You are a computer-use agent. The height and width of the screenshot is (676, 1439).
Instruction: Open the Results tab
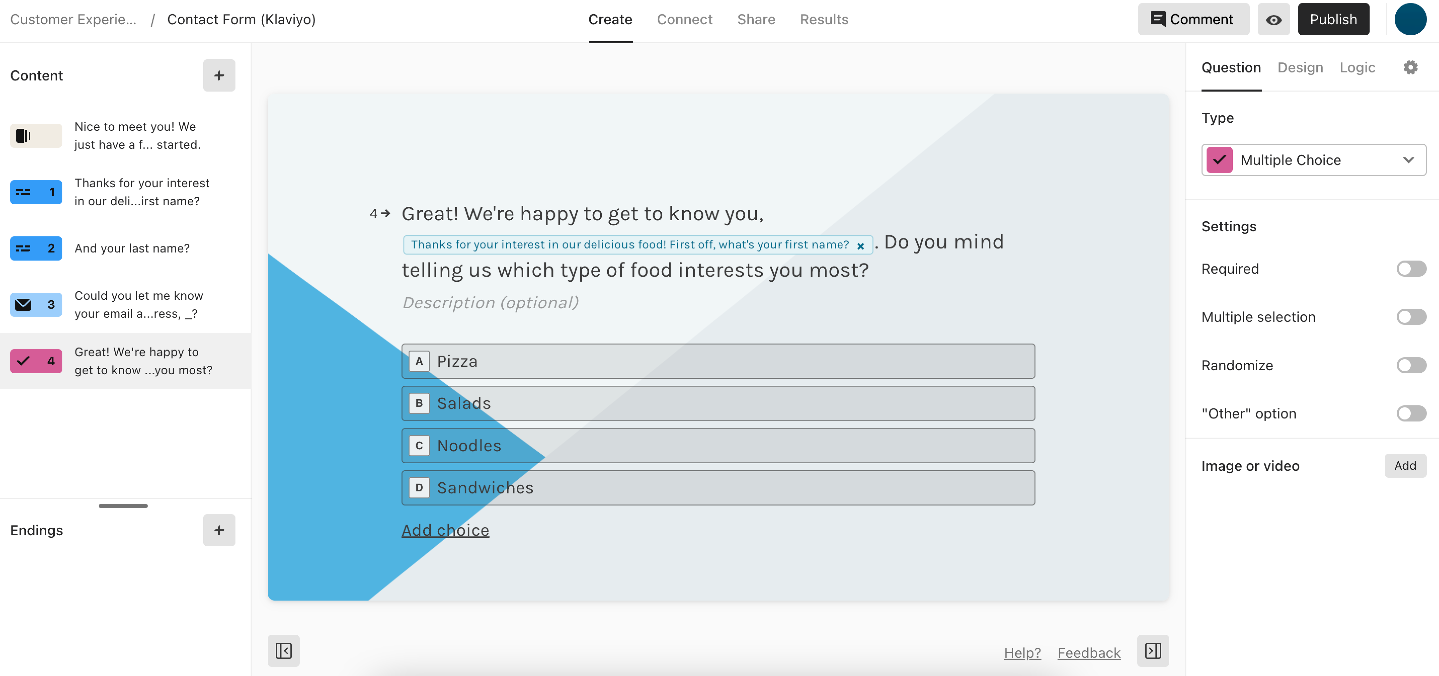click(x=824, y=20)
